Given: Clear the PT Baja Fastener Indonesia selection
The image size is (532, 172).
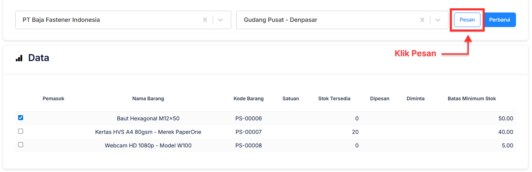Looking at the screenshot, I should tap(205, 20).
